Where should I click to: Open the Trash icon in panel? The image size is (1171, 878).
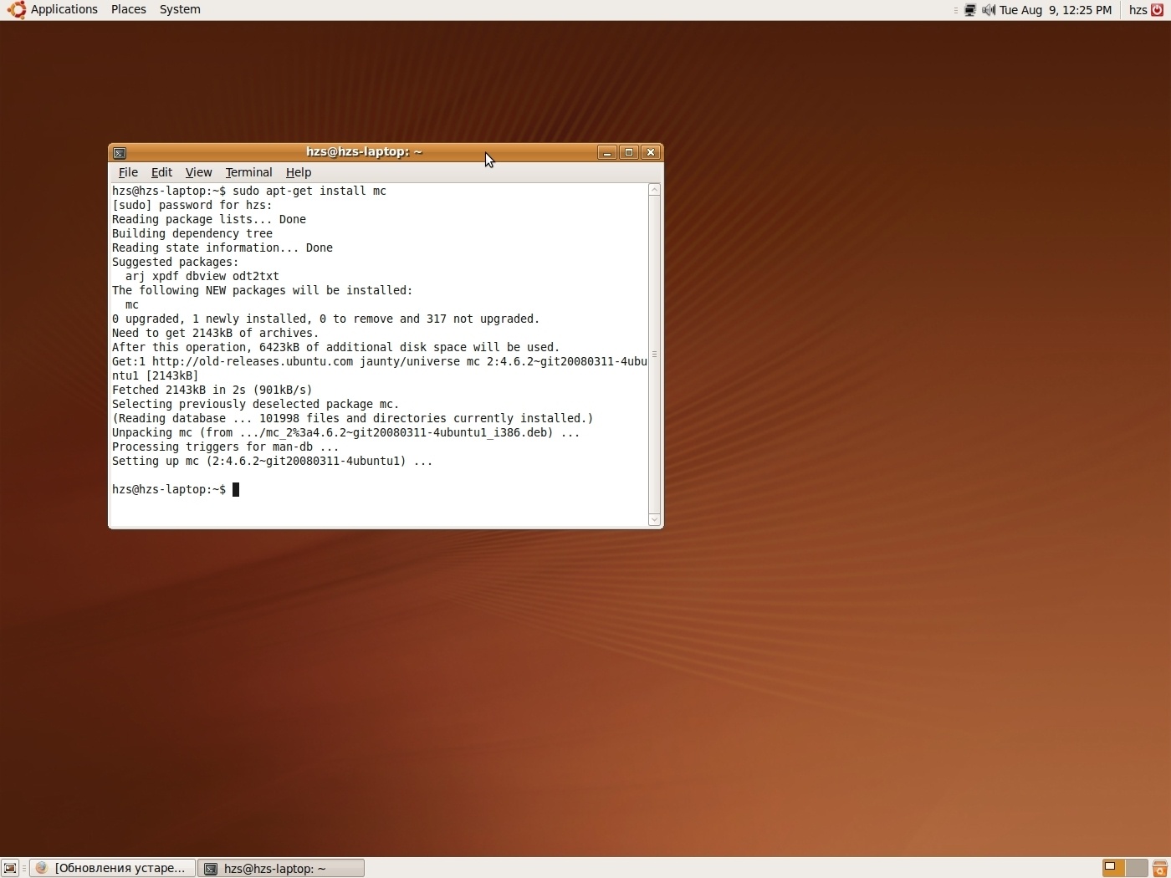[x=1160, y=868]
